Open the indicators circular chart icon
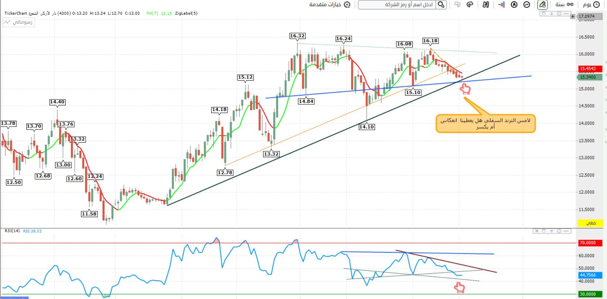Image resolution: width=607 pixels, height=299 pixels. click(527, 5)
